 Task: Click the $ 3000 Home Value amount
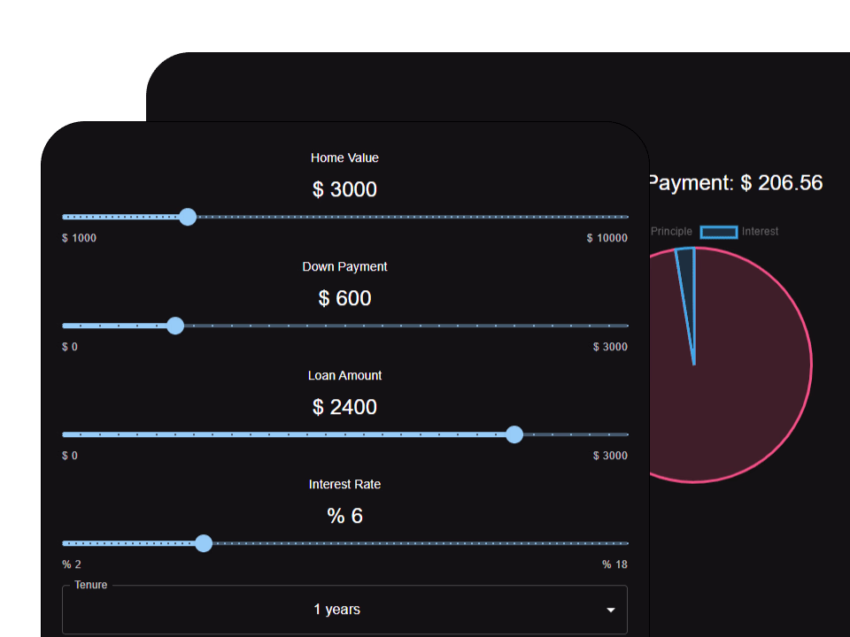click(x=344, y=189)
